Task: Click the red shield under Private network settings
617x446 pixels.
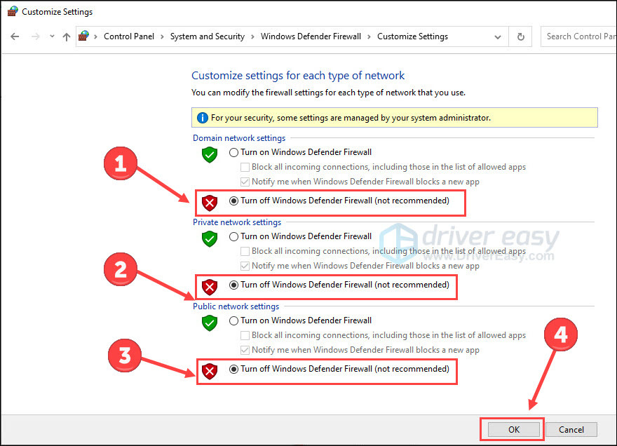Action: (210, 287)
